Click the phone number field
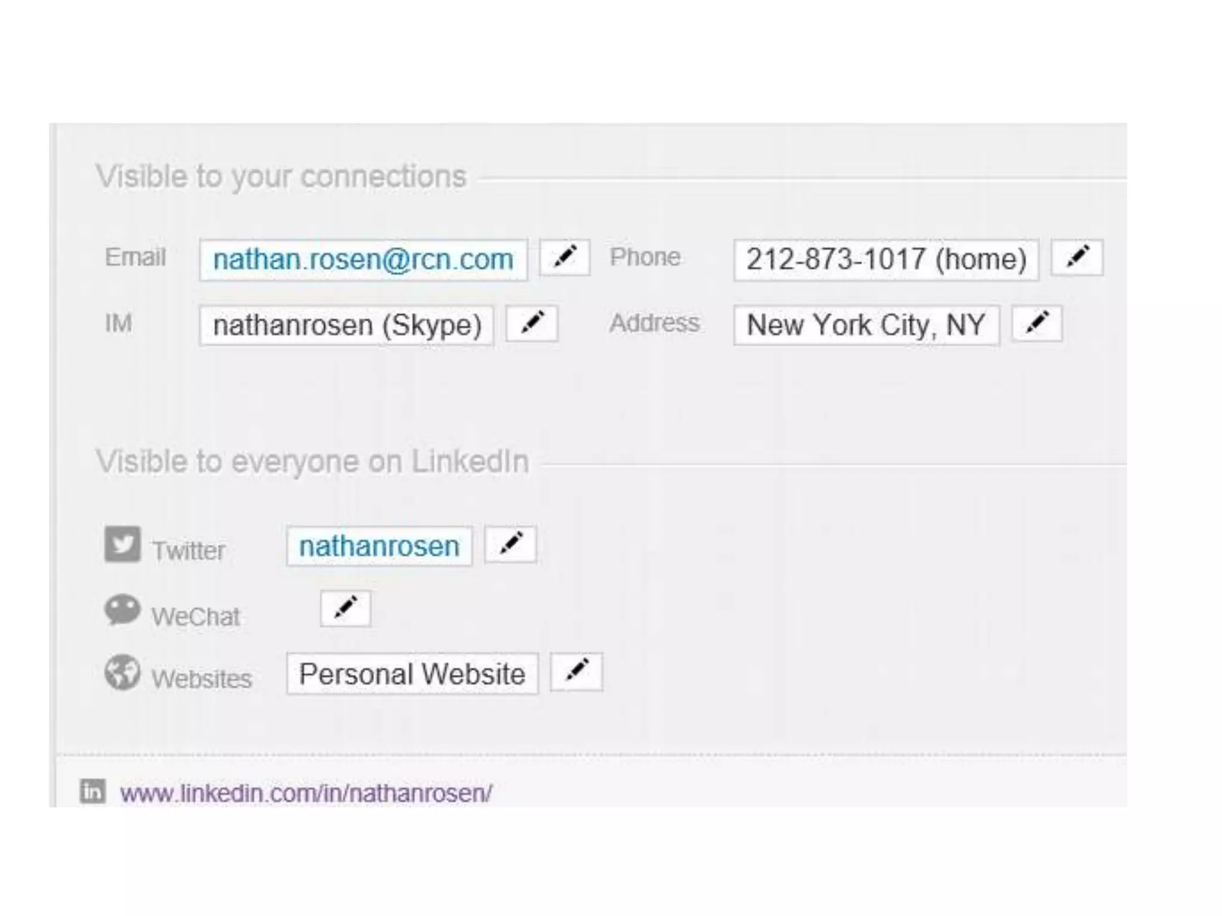The height and width of the screenshot is (916, 1222). pos(886,260)
